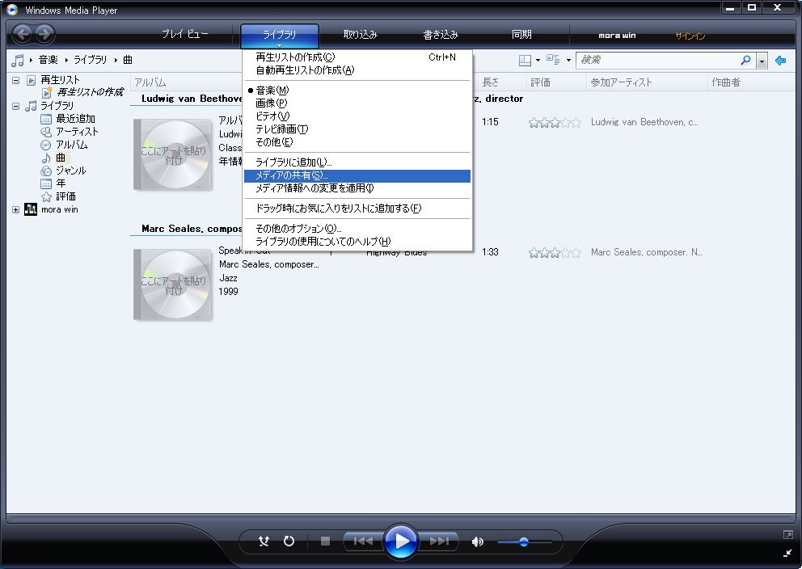The image size is (802, 569).
Task: Click the layout options icon
Action: 525,61
